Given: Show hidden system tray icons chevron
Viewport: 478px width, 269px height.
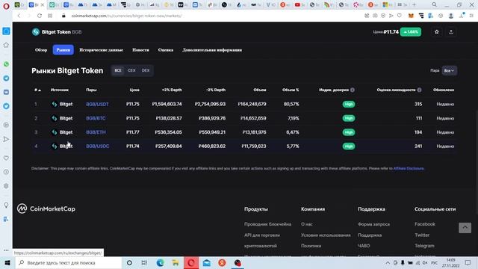Looking at the screenshot, I should coord(388,262).
